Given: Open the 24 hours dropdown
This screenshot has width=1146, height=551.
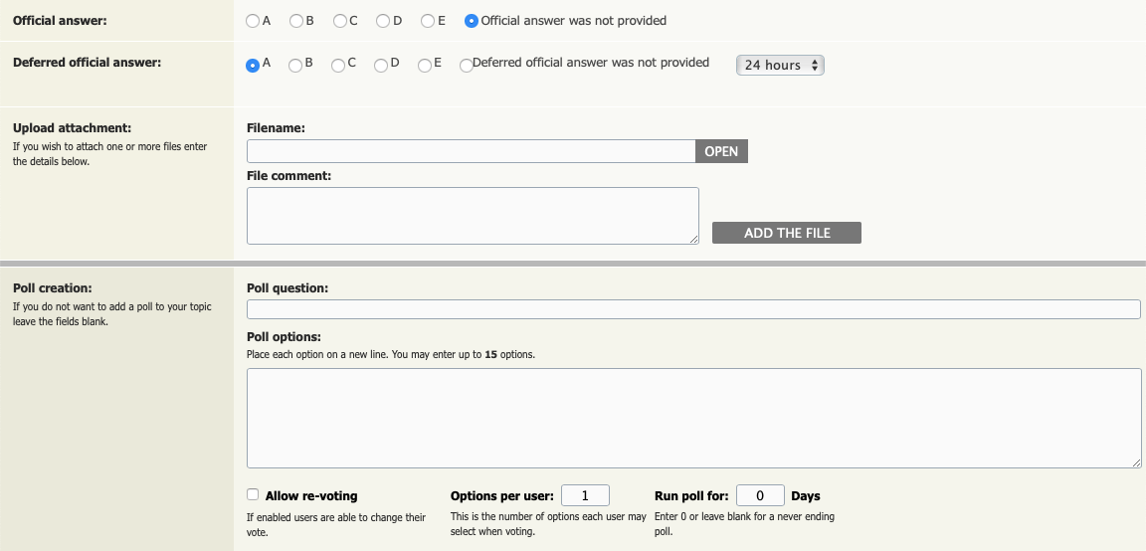Looking at the screenshot, I should (780, 65).
